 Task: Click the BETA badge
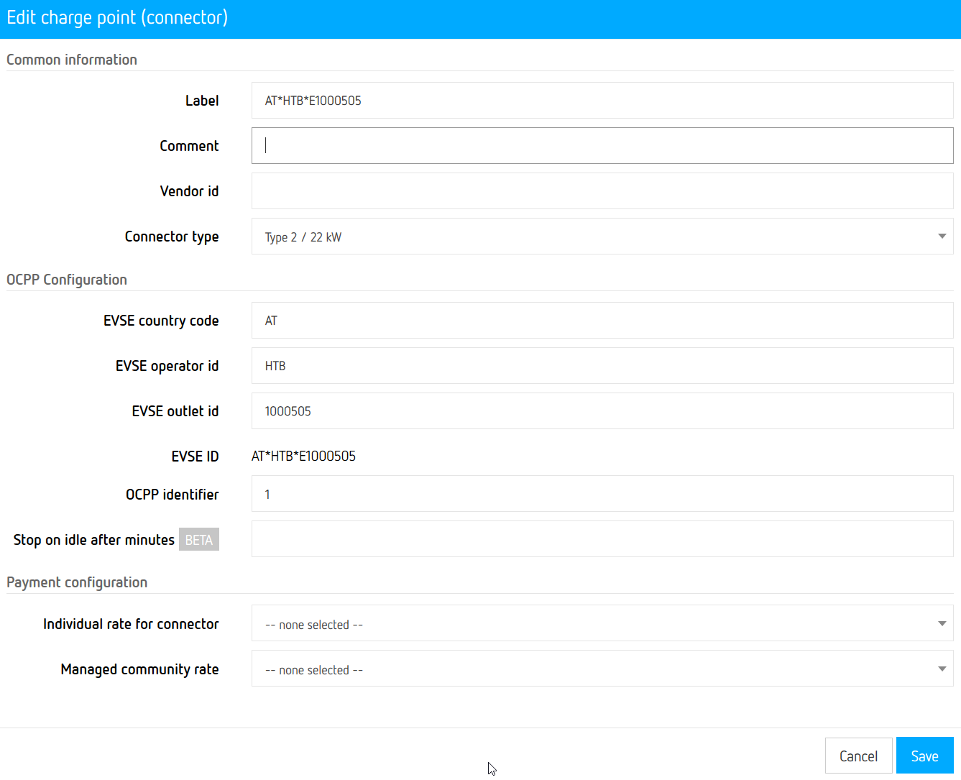pyautogui.click(x=199, y=540)
